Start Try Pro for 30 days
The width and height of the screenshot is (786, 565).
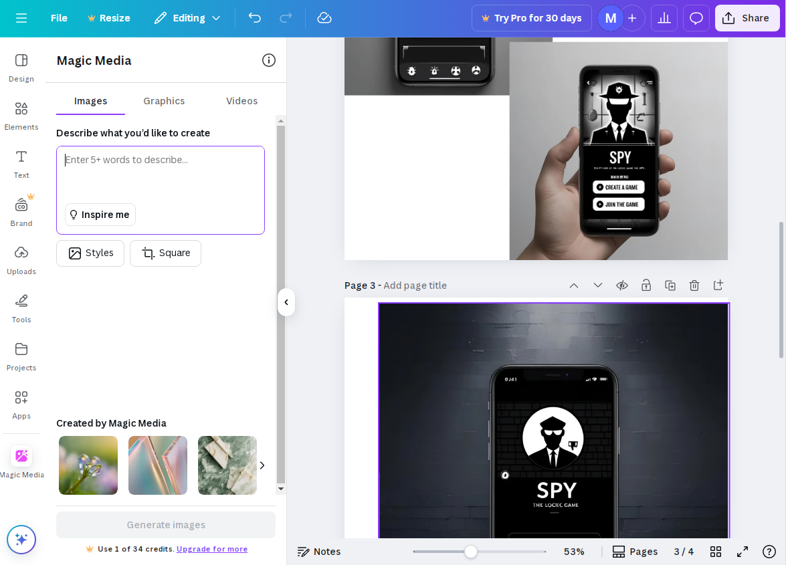[531, 18]
